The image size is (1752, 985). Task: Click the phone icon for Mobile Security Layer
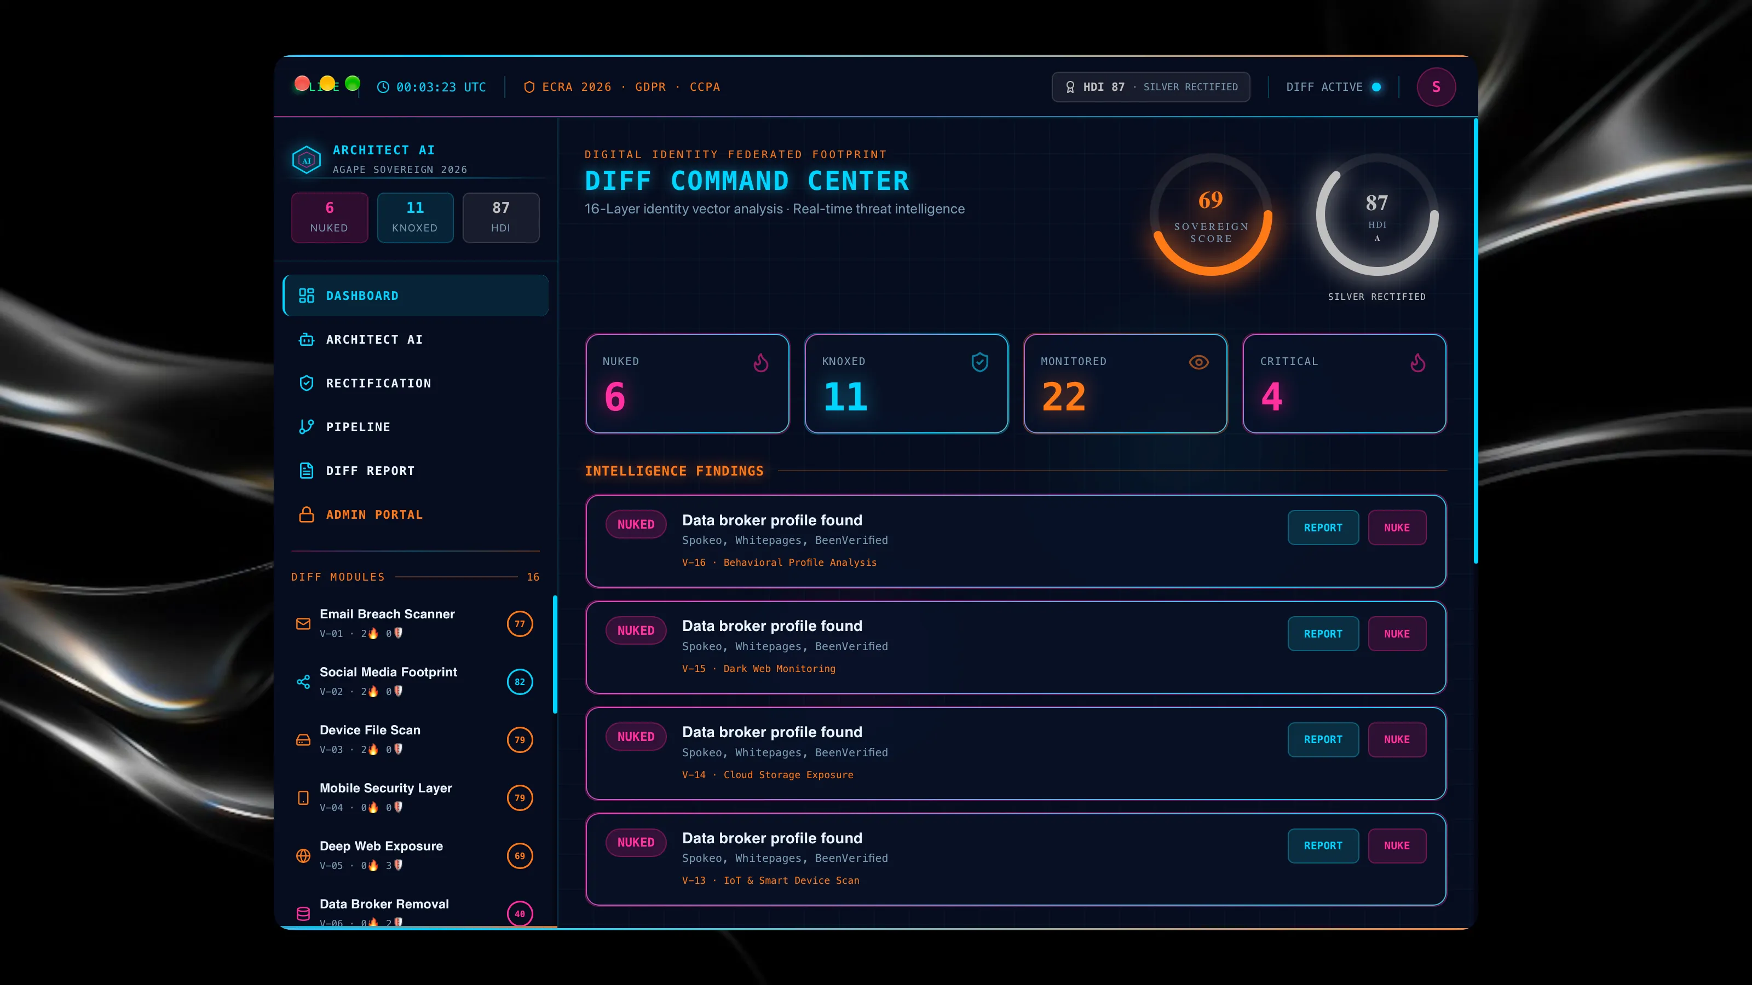[x=303, y=798]
